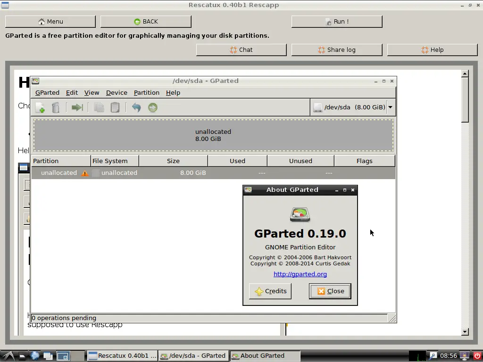Select the unallocated 8.00 GiB disk graphic
The width and height of the screenshot is (483, 362).
pyautogui.click(x=213, y=135)
